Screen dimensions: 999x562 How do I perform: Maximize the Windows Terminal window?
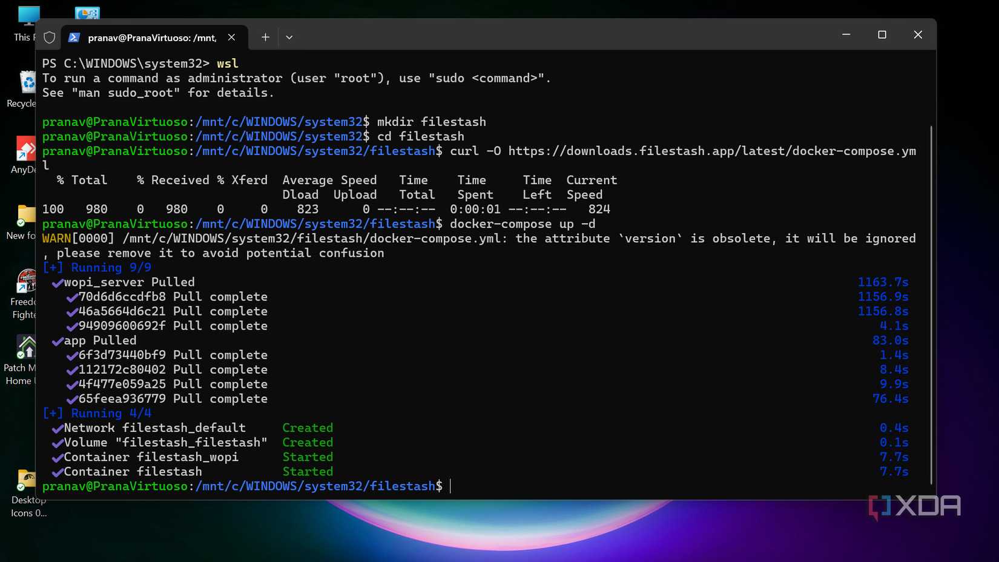(882, 35)
